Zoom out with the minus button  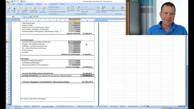point(174,108)
